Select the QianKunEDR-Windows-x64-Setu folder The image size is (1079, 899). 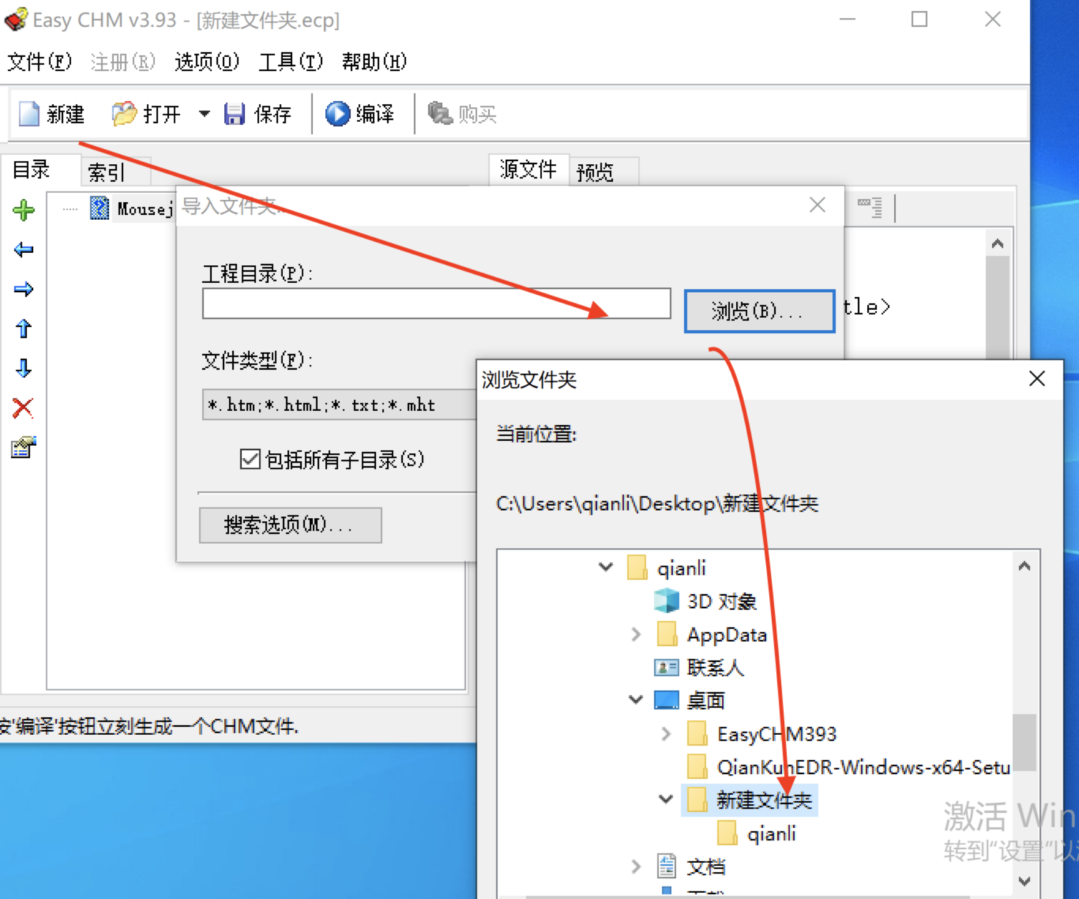point(863,767)
